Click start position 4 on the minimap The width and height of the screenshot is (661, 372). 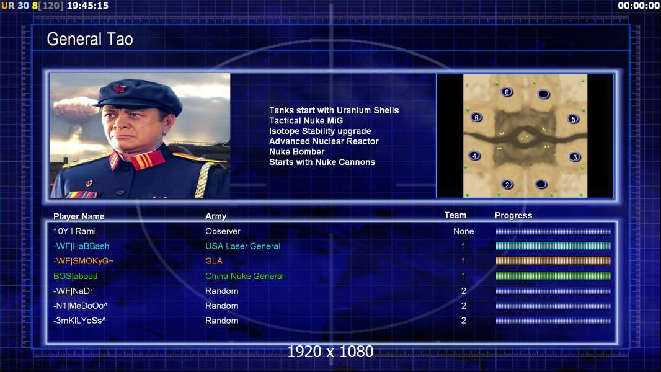tap(474, 156)
